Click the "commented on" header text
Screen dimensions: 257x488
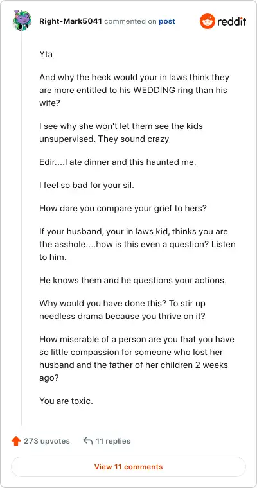click(x=130, y=21)
